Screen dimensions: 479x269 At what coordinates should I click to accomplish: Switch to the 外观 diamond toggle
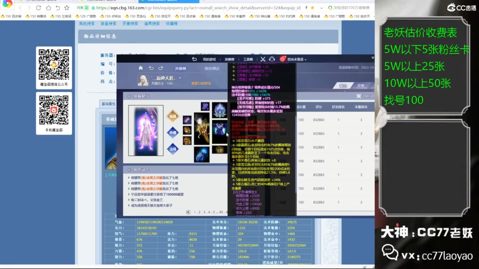[173, 133]
